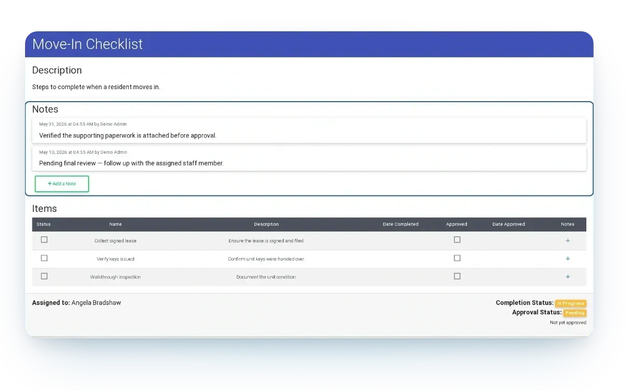Click the Not yet approved text
Viewport: 626px width, 391px height.
[568, 323]
